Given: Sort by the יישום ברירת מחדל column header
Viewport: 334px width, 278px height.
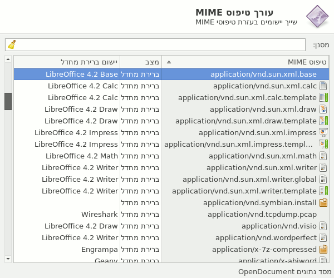Looking at the screenshot, I should [67, 62].
